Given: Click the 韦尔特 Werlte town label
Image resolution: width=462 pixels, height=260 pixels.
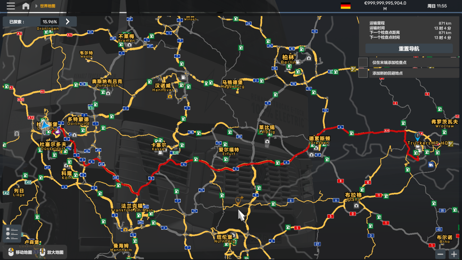Looking at the screenshot, I should click(86, 54).
